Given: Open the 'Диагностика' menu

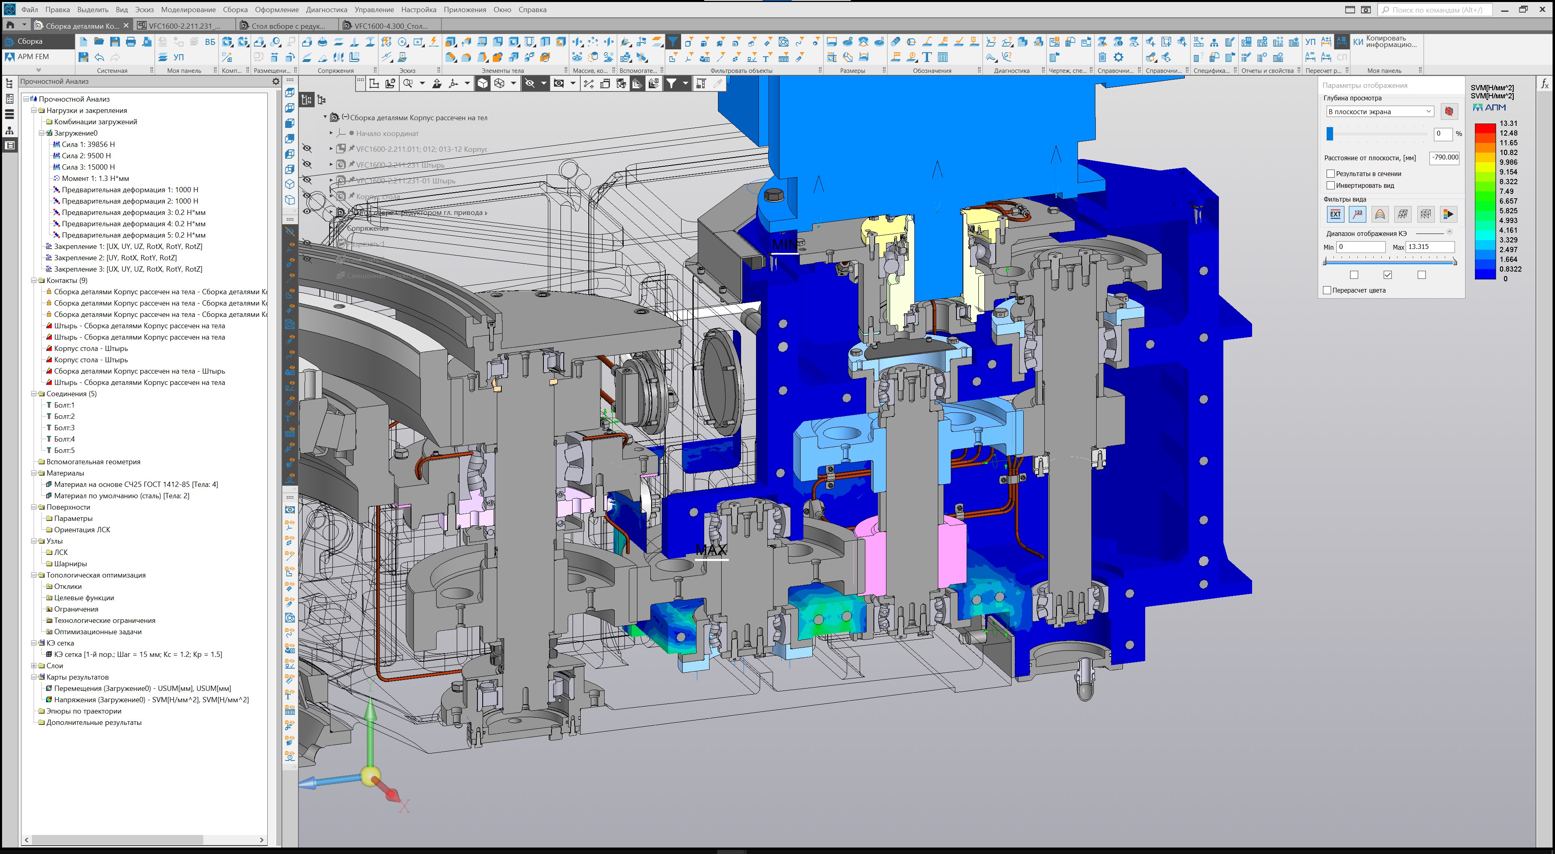Looking at the screenshot, I should click(x=326, y=10).
